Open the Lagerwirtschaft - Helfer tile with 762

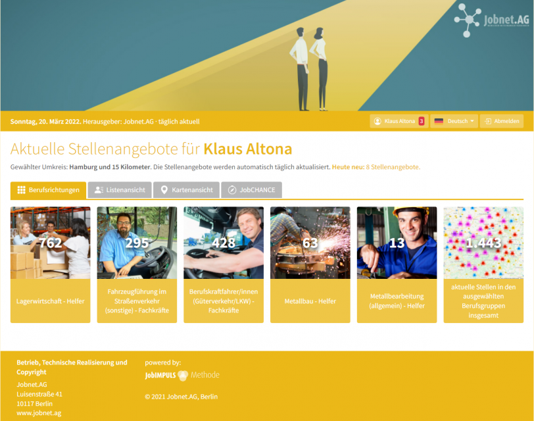(51, 264)
